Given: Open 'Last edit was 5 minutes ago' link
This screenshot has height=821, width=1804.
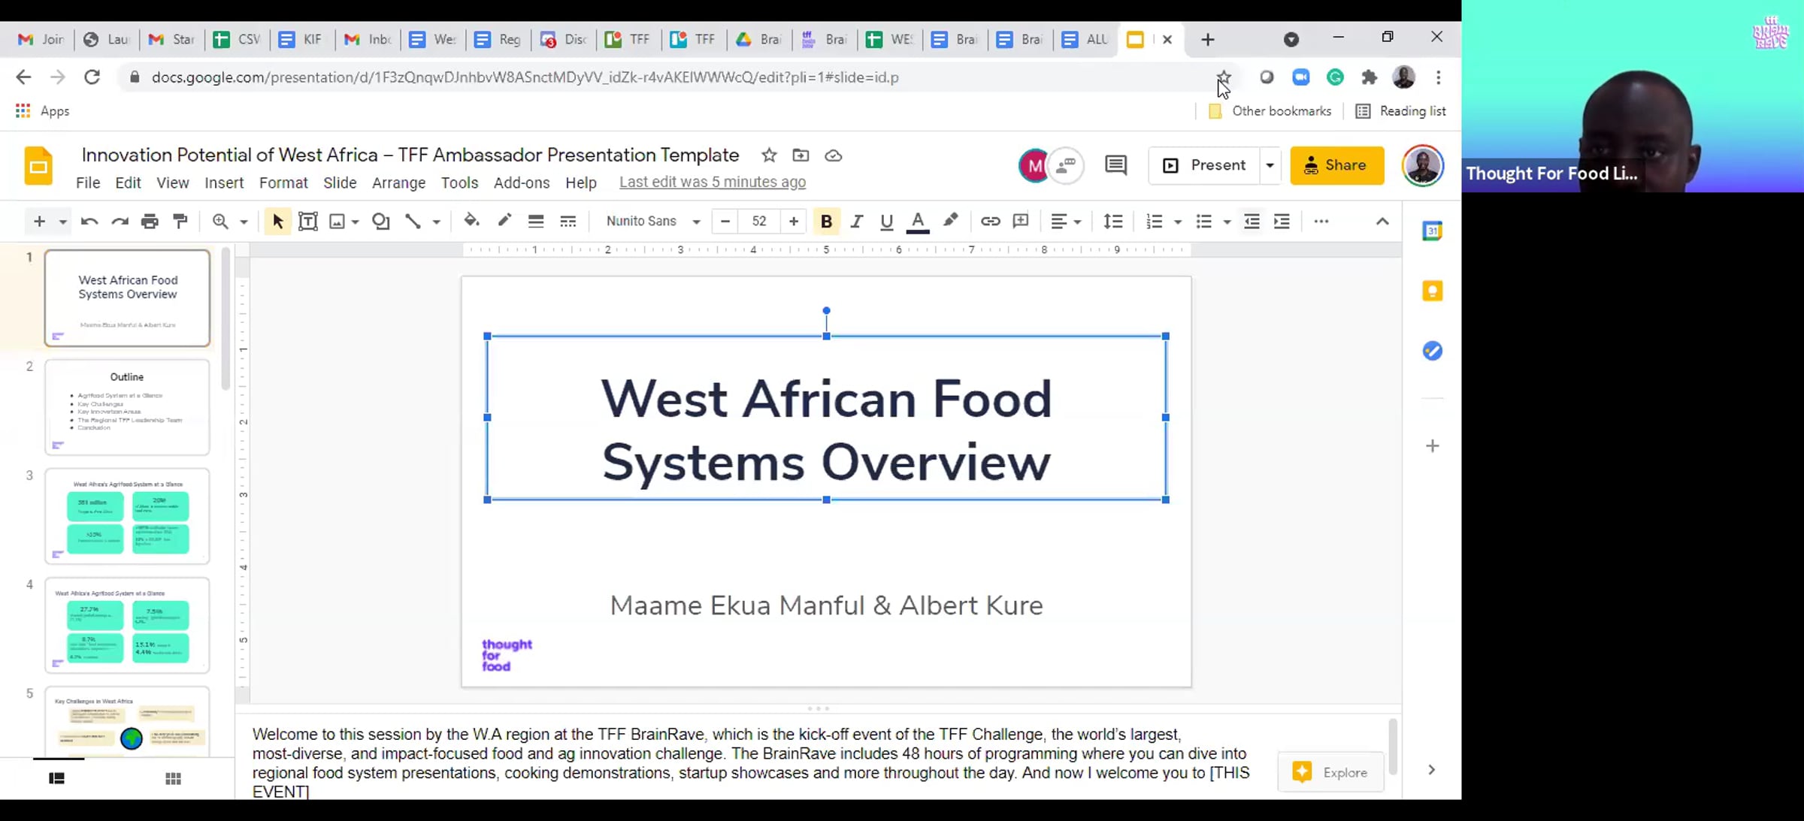Looking at the screenshot, I should [x=712, y=182].
